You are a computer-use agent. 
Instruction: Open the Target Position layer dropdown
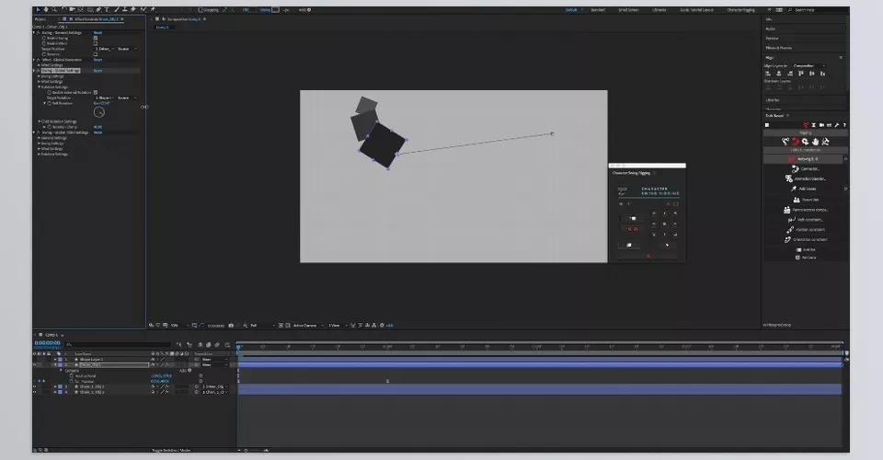(104, 49)
